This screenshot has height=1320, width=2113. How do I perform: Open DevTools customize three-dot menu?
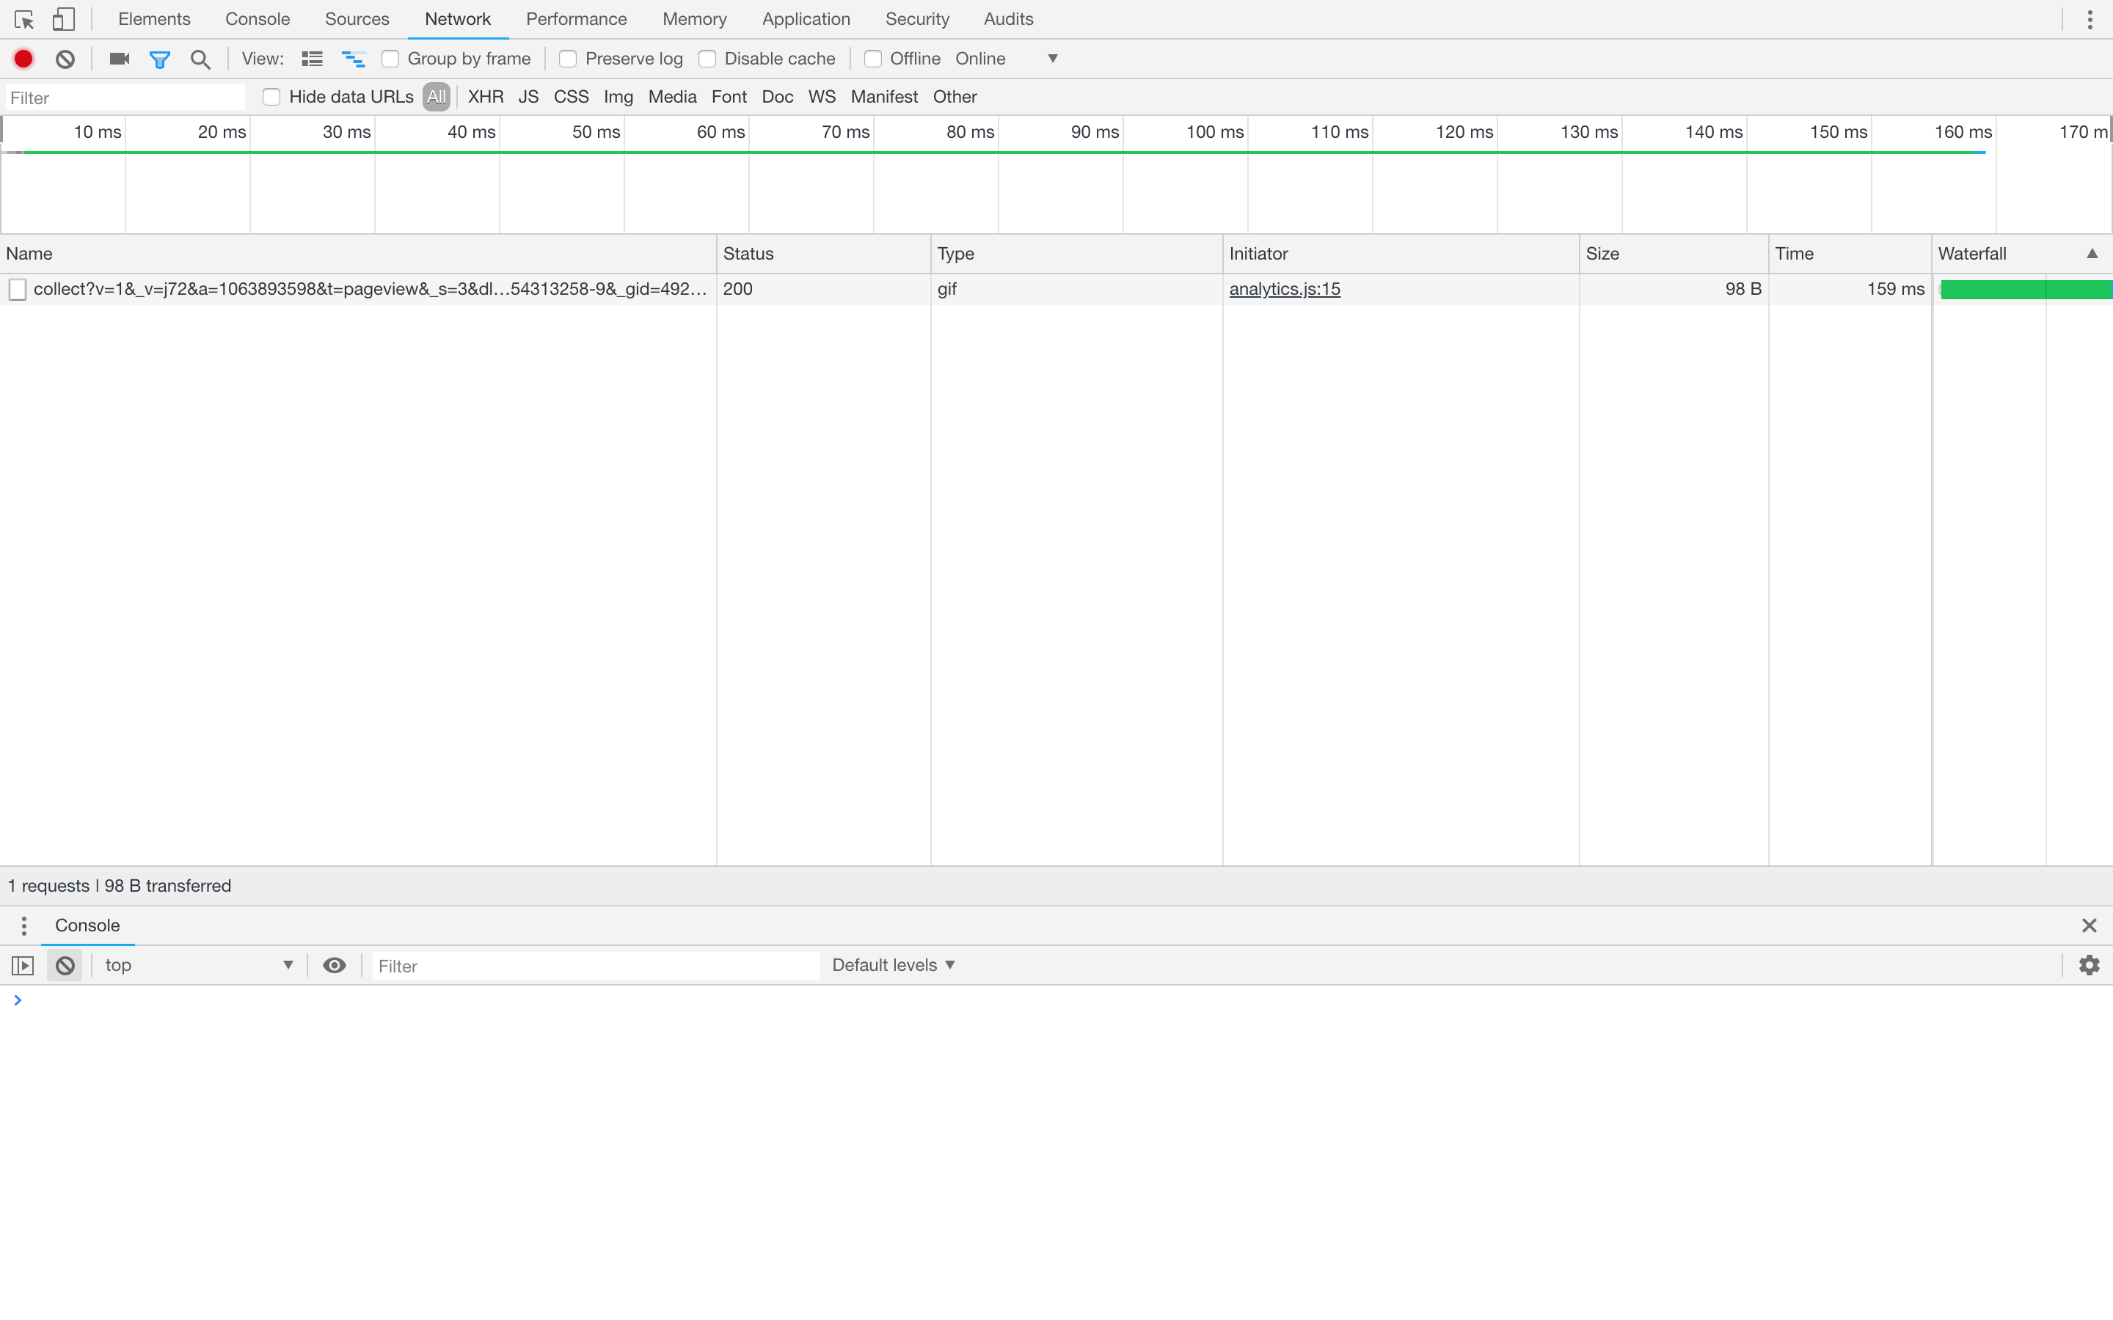[2090, 19]
